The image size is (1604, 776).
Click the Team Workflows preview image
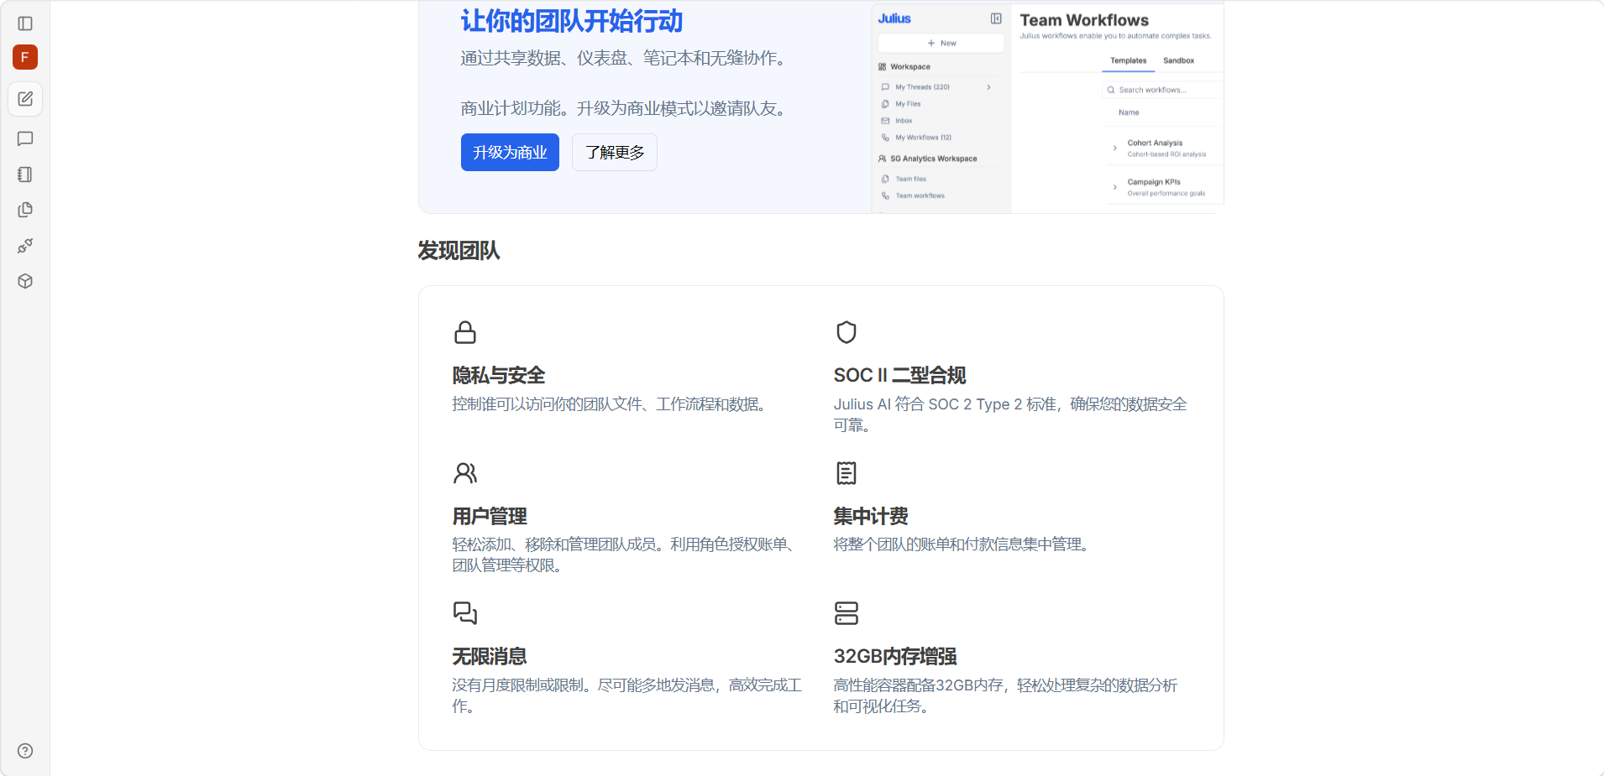pyautogui.click(x=1047, y=107)
